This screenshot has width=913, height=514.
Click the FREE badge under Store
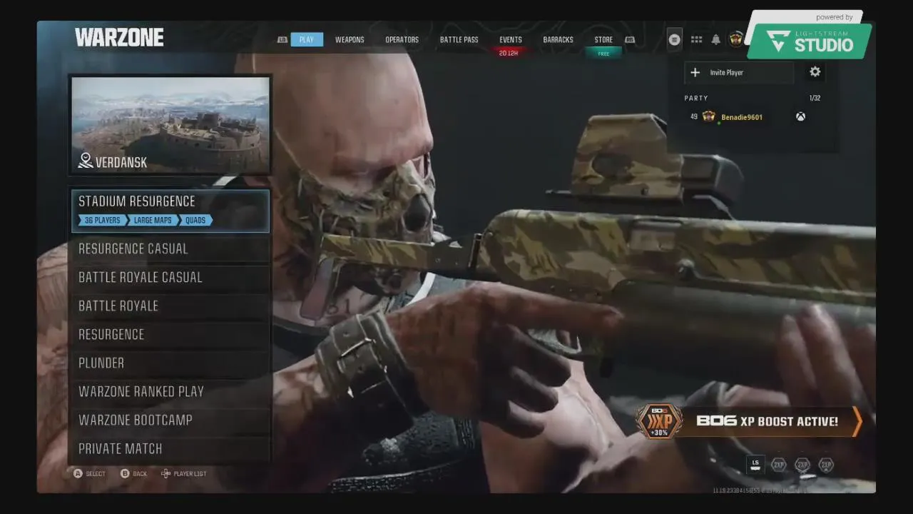(x=603, y=54)
